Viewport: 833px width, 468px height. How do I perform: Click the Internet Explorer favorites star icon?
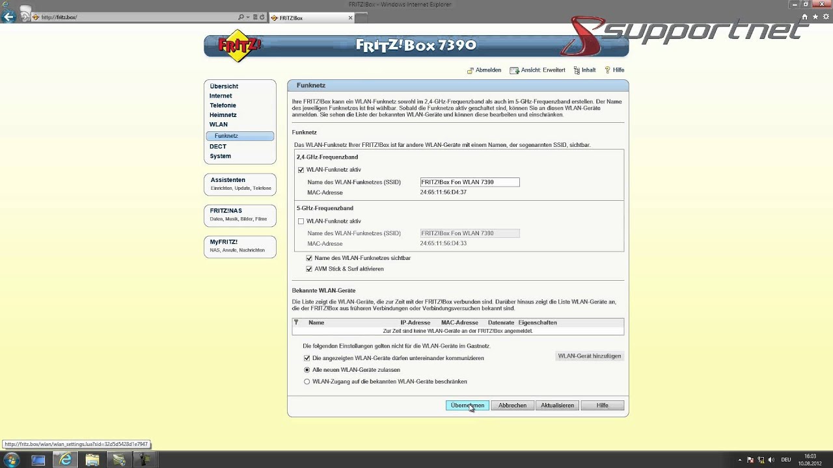815,17
